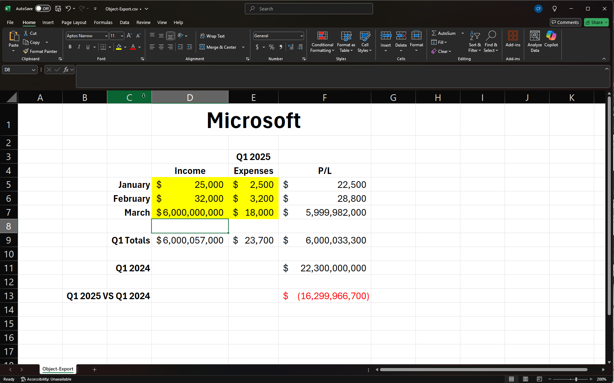The height and width of the screenshot is (383, 614).
Task: Switch to Page Break Preview view
Action: [539, 379]
